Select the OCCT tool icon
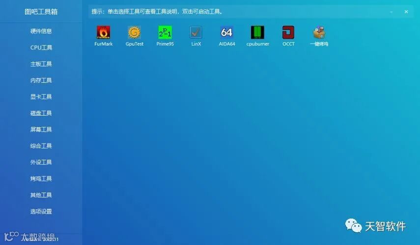 (x=288, y=32)
